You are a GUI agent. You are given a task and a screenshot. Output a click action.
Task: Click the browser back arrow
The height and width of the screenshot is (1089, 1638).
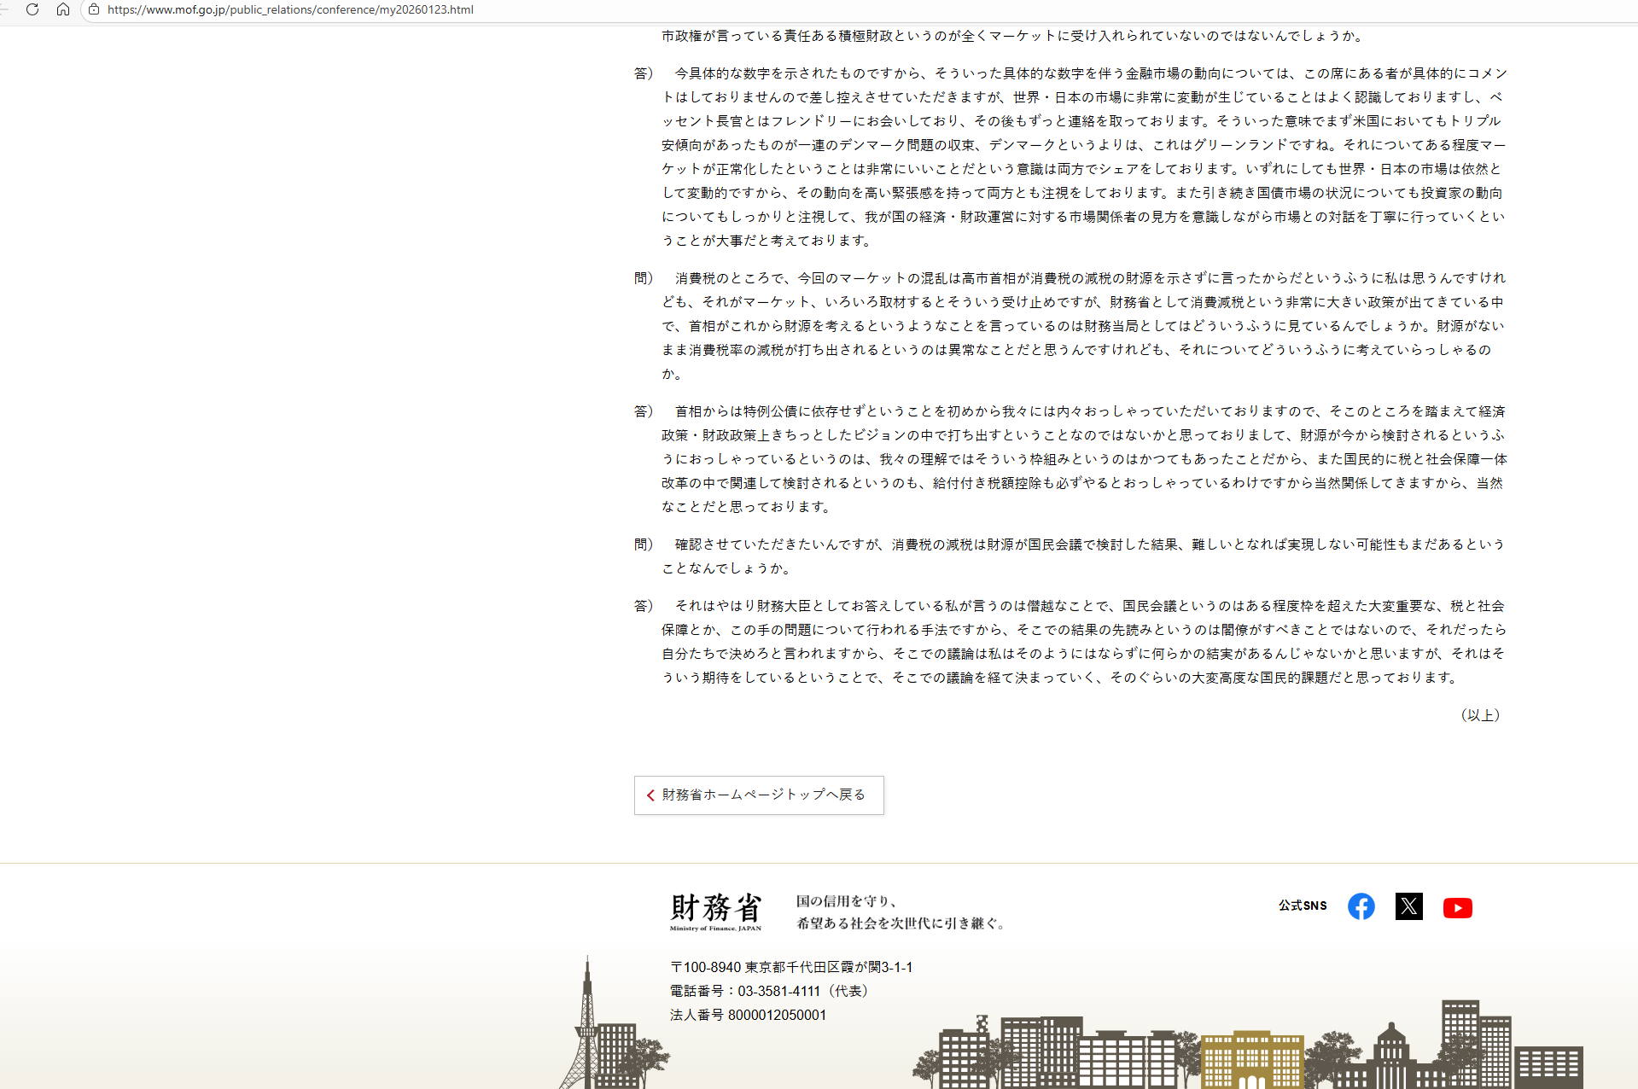coord(4,9)
